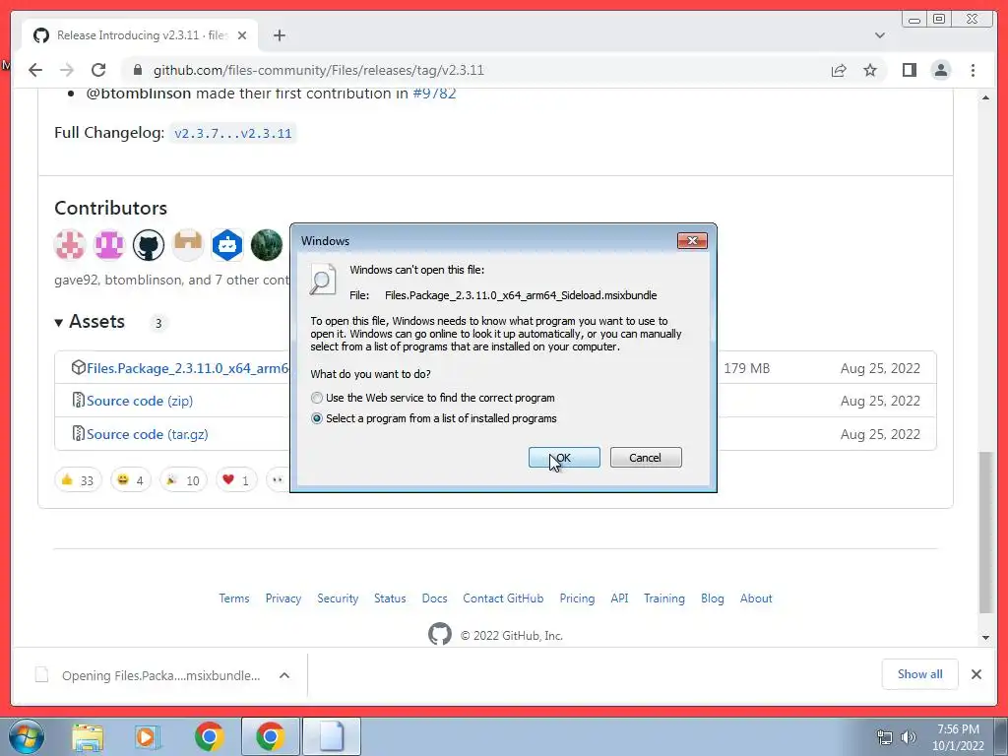Click the heart reaction with 1
The image size is (1008, 756).
(x=236, y=480)
